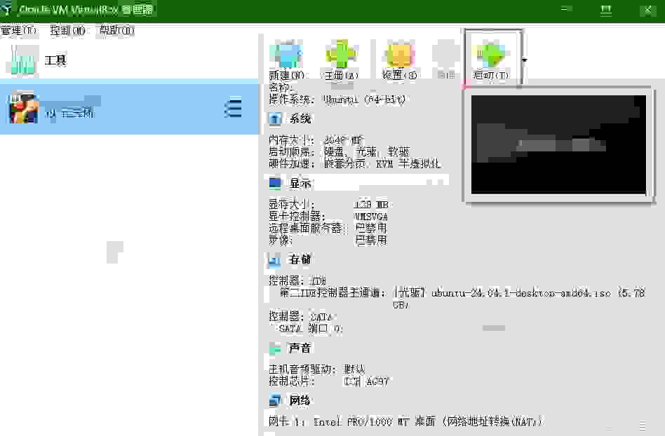
Task: Open the 帮助 menu
Action: click(116, 31)
